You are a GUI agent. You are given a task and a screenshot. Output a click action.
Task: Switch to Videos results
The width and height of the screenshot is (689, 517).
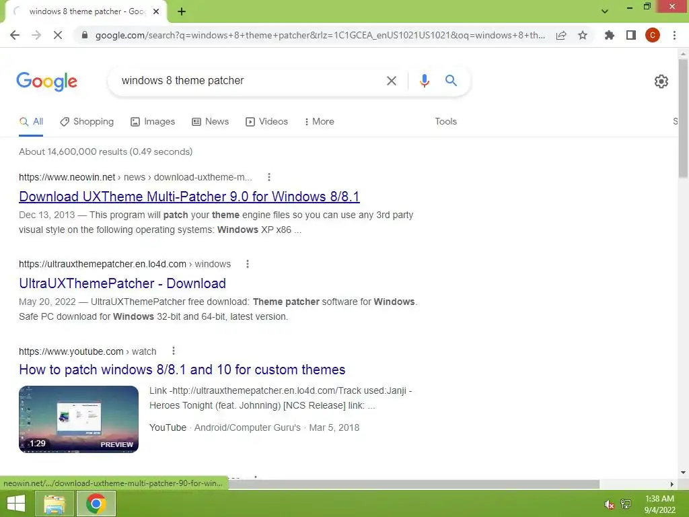[266, 122]
